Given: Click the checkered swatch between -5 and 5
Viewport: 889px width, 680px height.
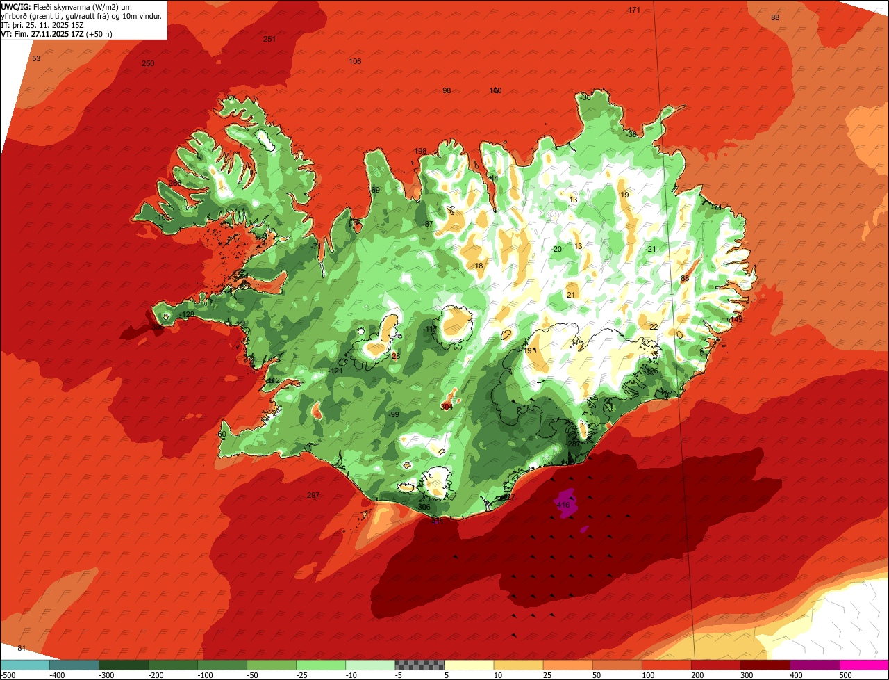Looking at the screenshot, I should coord(419,665).
